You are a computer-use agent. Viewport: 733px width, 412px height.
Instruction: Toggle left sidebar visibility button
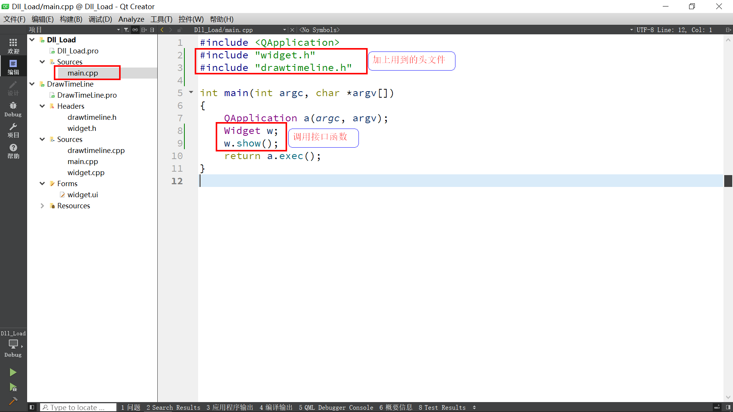click(x=32, y=407)
